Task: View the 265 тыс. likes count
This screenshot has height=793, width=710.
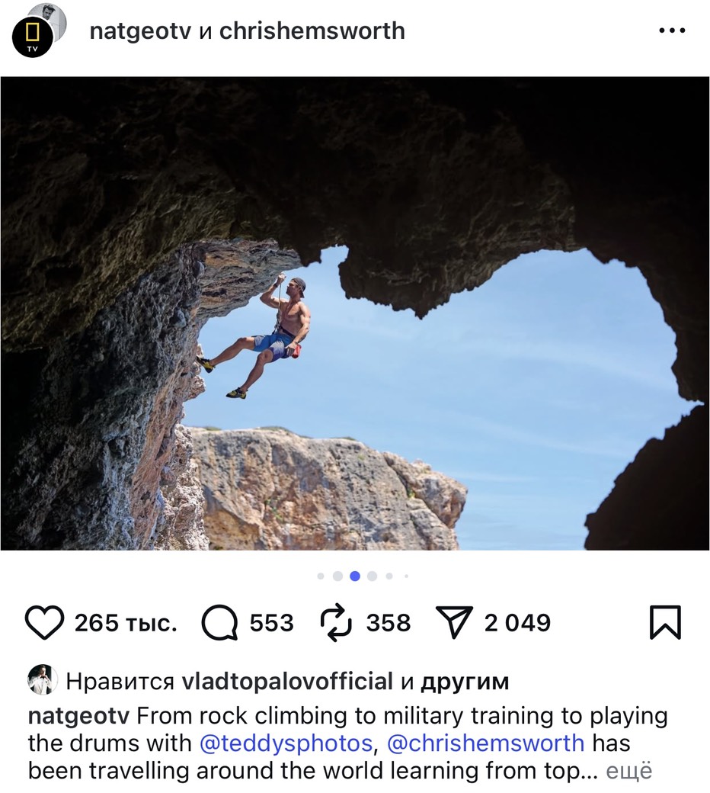Action: pos(125,623)
